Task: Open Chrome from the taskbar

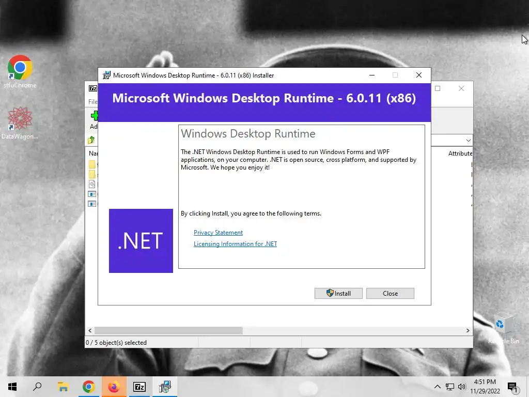Action: (88, 387)
